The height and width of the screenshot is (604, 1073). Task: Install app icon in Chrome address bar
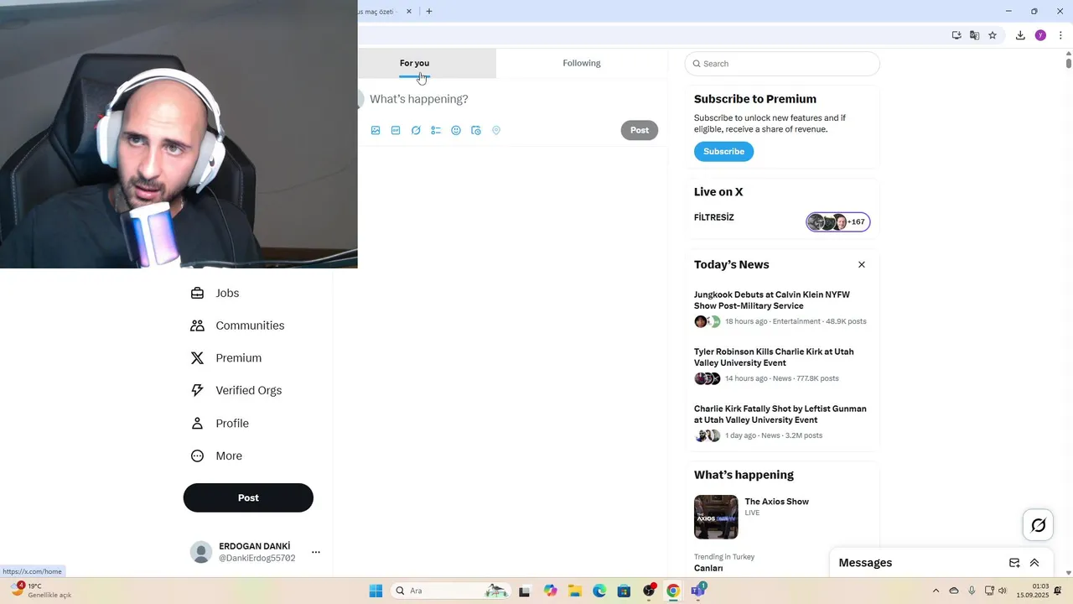956,35
